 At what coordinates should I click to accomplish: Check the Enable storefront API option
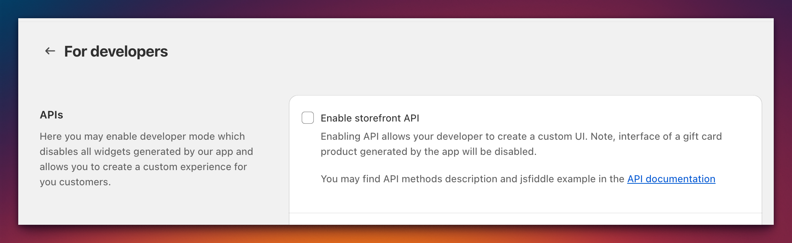(307, 118)
